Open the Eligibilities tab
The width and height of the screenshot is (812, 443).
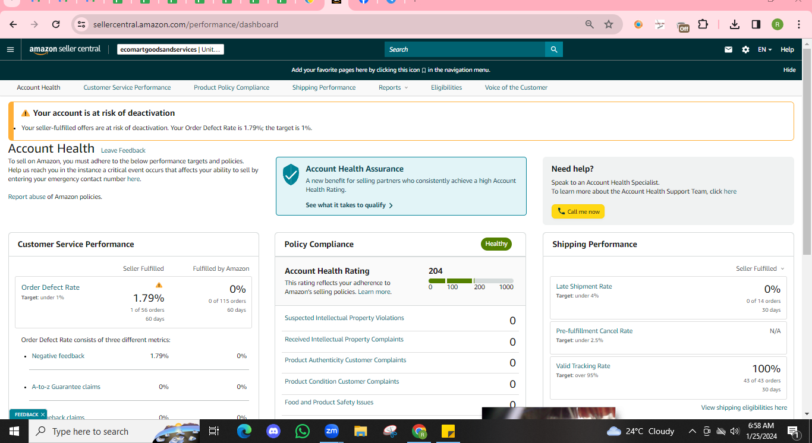click(x=446, y=87)
